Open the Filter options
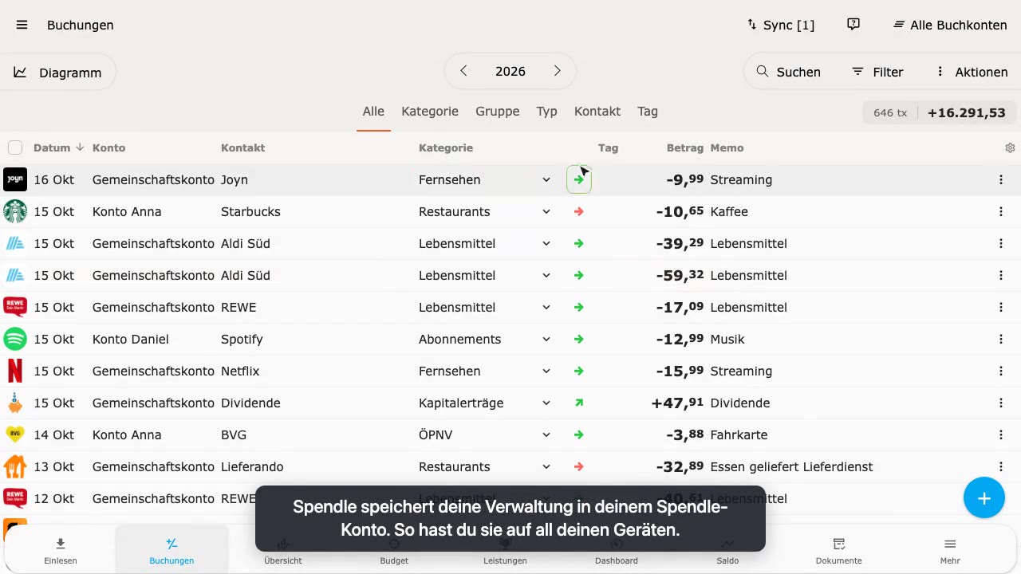Image resolution: width=1021 pixels, height=574 pixels. point(877,72)
